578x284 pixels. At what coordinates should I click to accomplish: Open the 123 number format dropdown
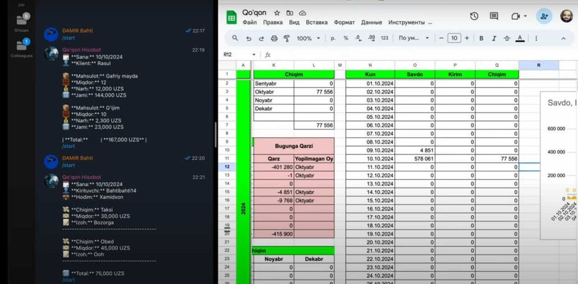click(384, 38)
